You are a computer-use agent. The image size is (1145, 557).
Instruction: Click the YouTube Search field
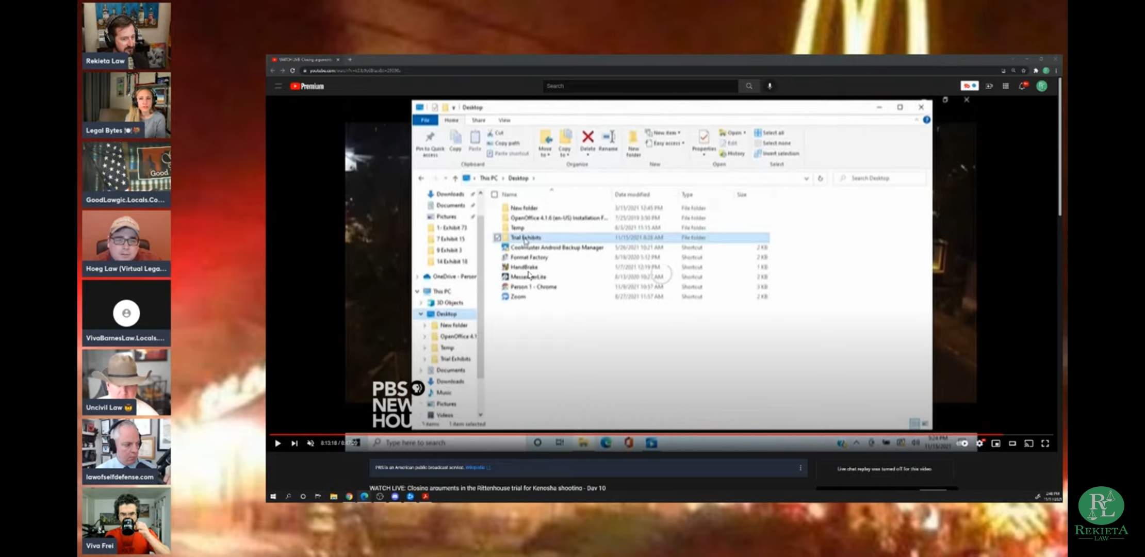pos(640,86)
